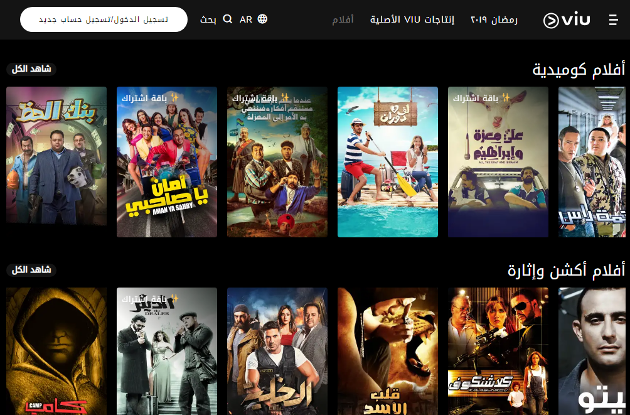Screen dimensions: 630x415
Task: Open the Kalashnkov movie poster
Action: pos(498,351)
